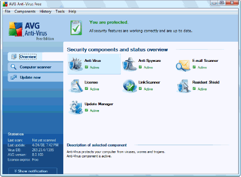Click Update Manager green Active status mark
Screen dimensions: 241x177
[x=86, y=110]
